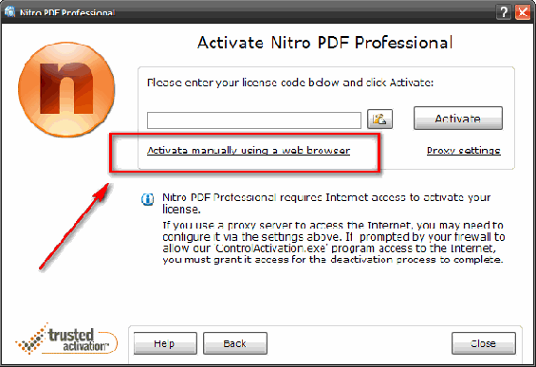
Task: Click the 'Activate Nitro PDF Professional' heading
Action: click(x=325, y=43)
